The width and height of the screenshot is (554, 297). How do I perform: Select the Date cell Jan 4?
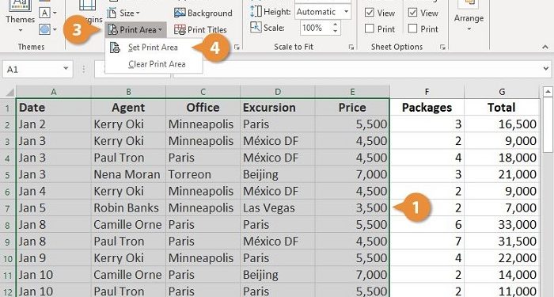pos(54,192)
